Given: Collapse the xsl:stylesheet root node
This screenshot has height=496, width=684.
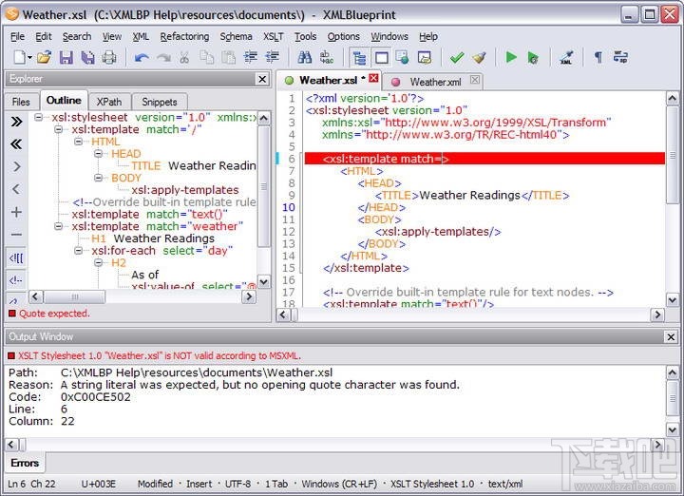Looking at the screenshot, I should click(x=39, y=117).
